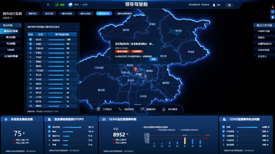Click the dashboard gauge button
Image resolution: width=275 pixels, height=154 pixels.
pos(229,5)
